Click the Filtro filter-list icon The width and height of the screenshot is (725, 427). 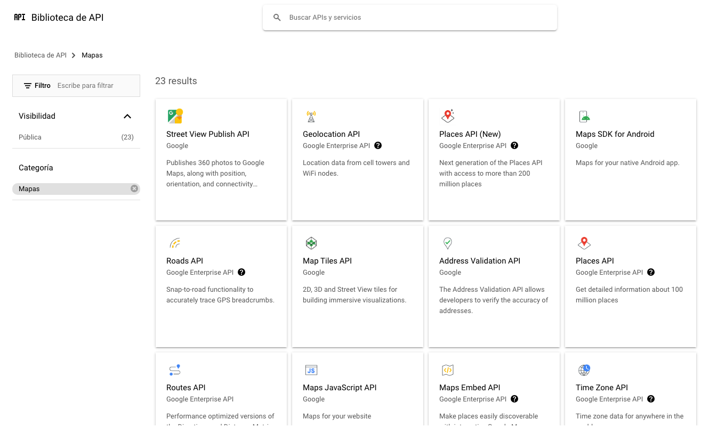(28, 86)
